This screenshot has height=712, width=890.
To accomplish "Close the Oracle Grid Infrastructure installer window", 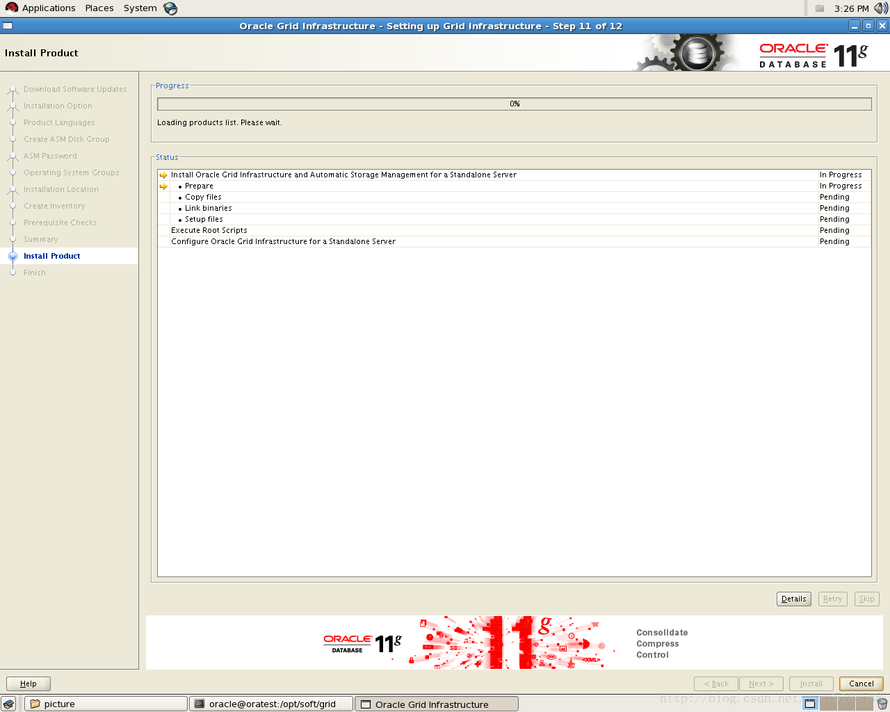I will click(x=882, y=26).
